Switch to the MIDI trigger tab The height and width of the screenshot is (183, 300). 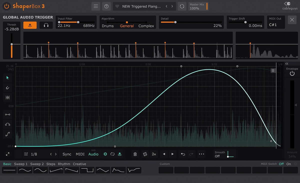pos(80,154)
